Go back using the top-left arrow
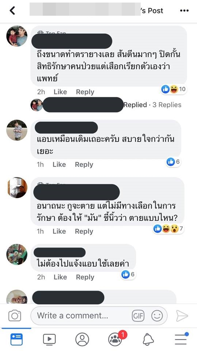 [12, 11]
